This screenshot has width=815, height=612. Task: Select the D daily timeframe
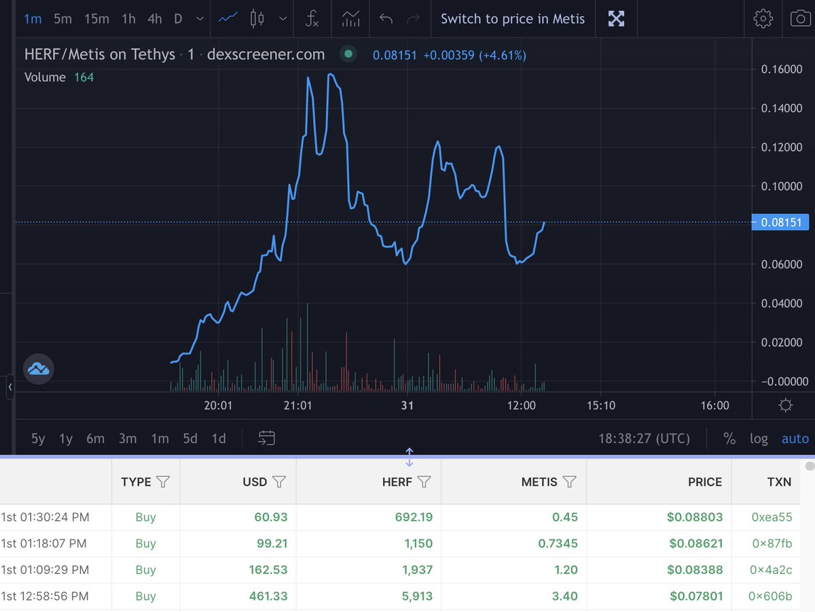178,19
